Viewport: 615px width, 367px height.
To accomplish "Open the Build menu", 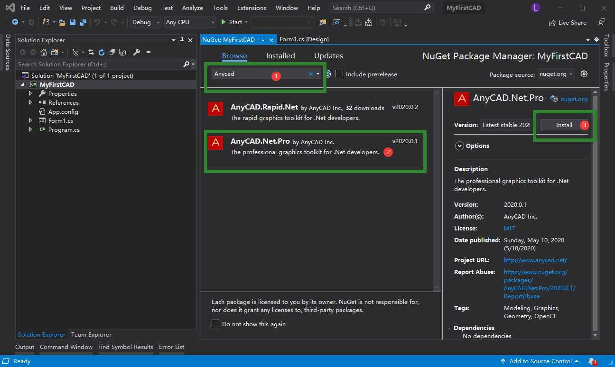I will pyautogui.click(x=117, y=8).
